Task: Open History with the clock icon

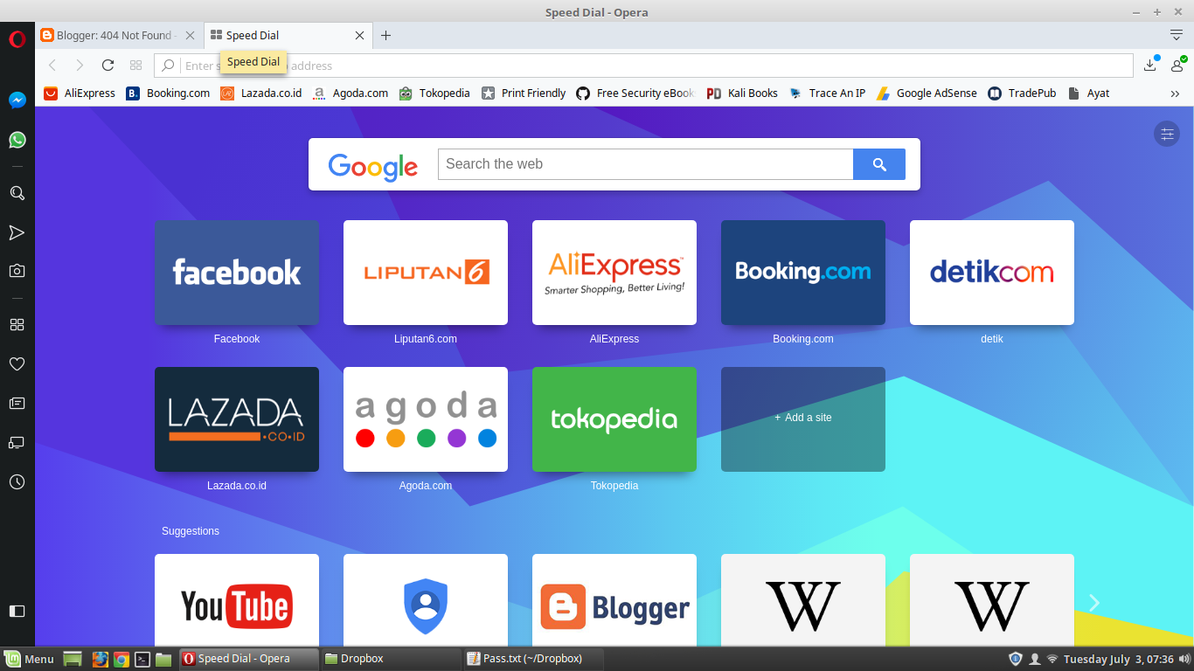Action: click(x=17, y=482)
